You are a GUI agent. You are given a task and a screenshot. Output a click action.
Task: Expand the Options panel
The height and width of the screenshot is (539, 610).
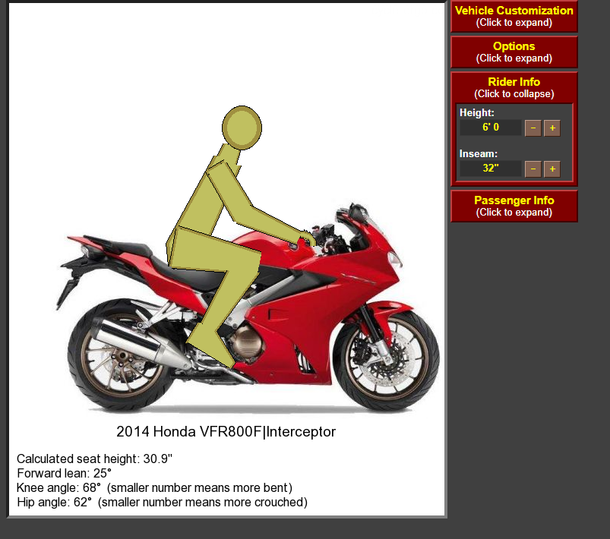514,52
